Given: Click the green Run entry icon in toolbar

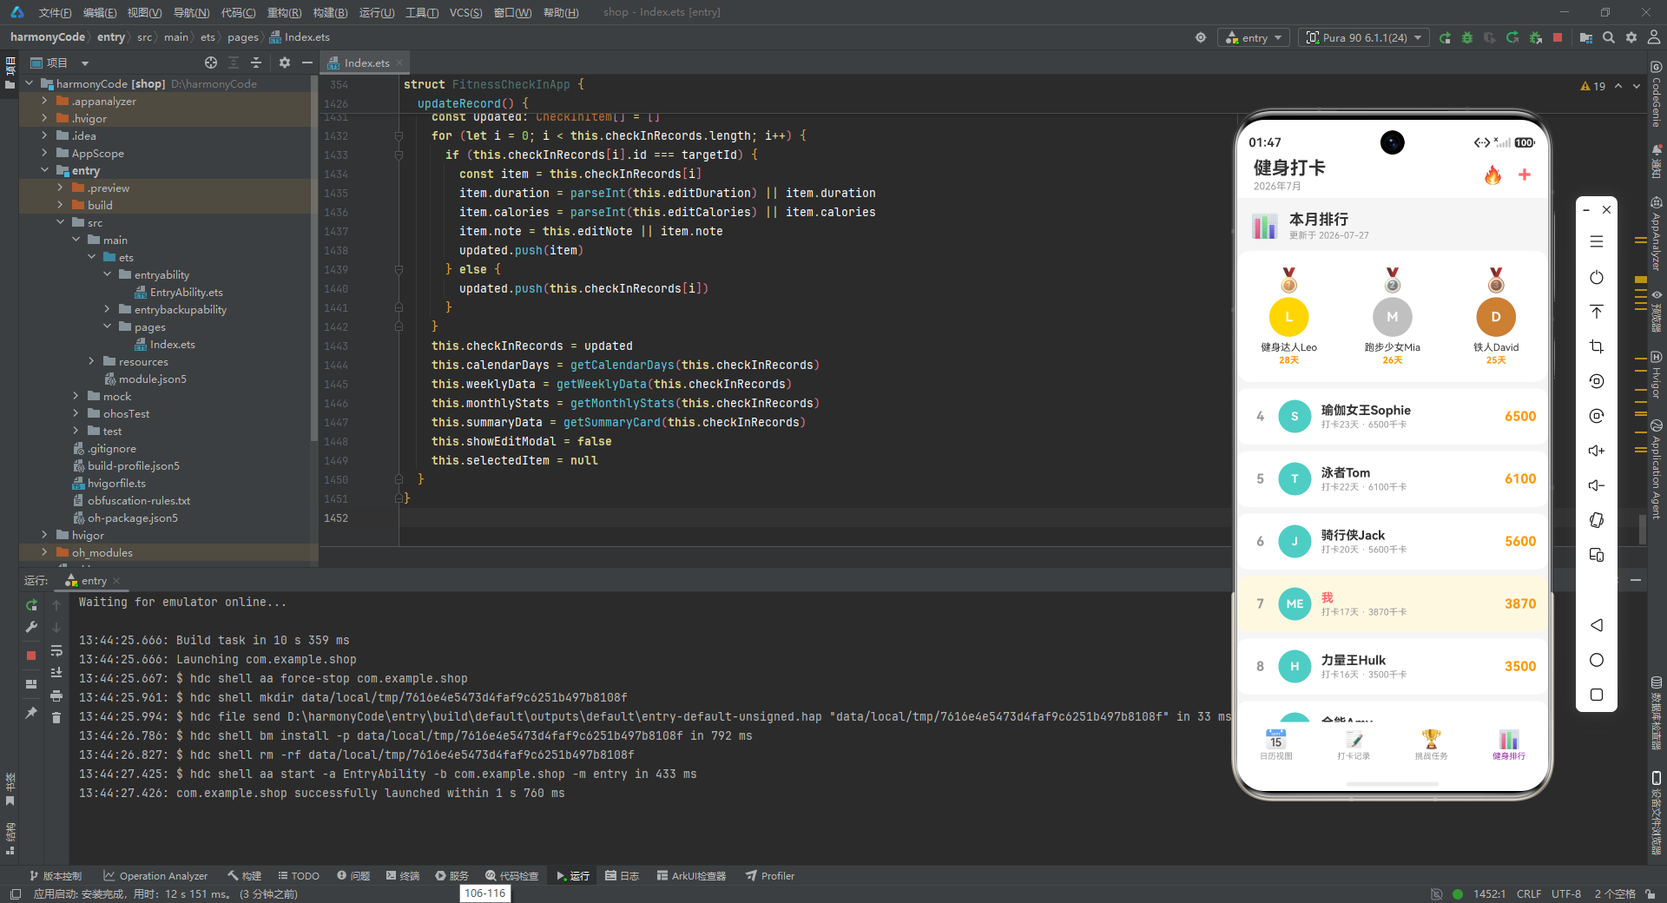Looking at the screenshot, I should (x=1445, y=37).
